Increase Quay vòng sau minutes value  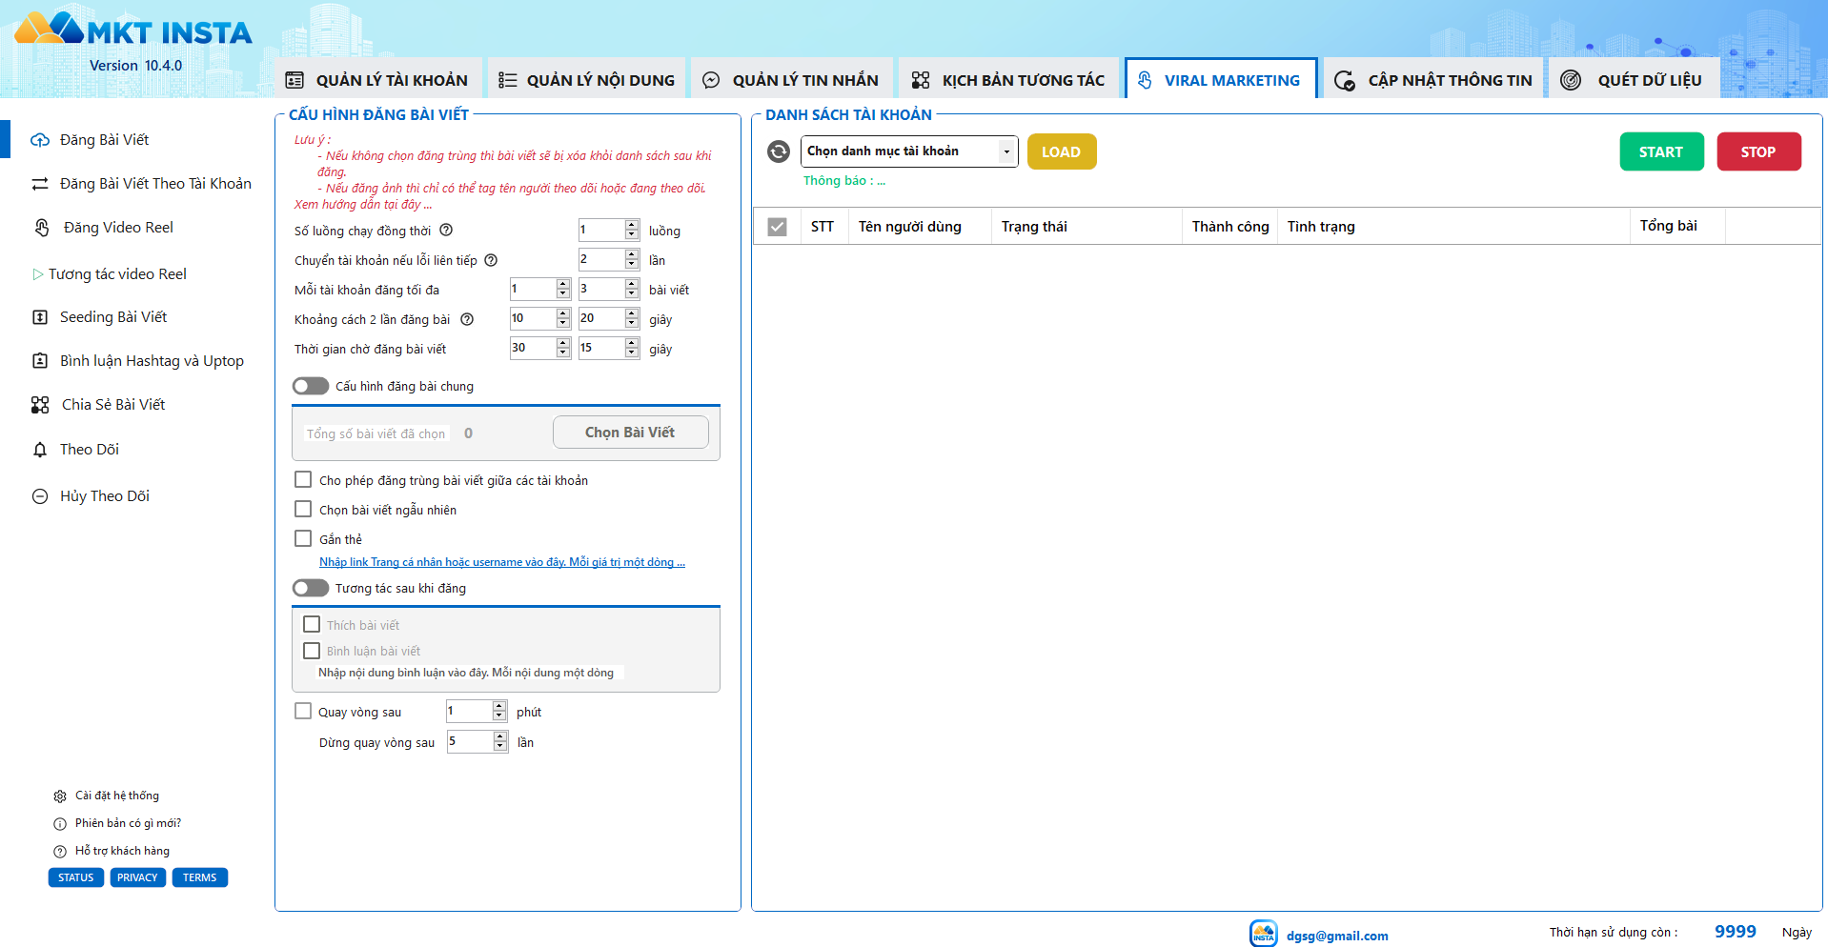[x=499, y=706]
